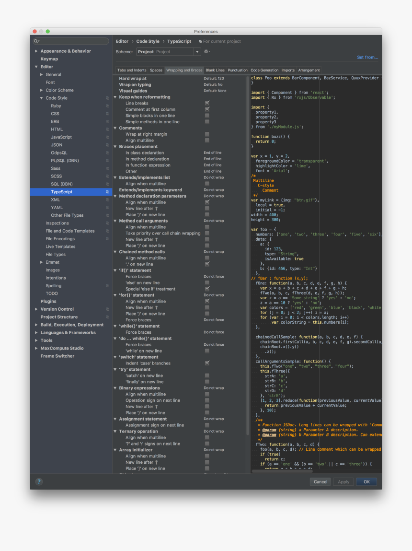Toggle Indent 'case' branches checkbox
The height and width of the screenshot is (551, 412).
click(207, 363)
